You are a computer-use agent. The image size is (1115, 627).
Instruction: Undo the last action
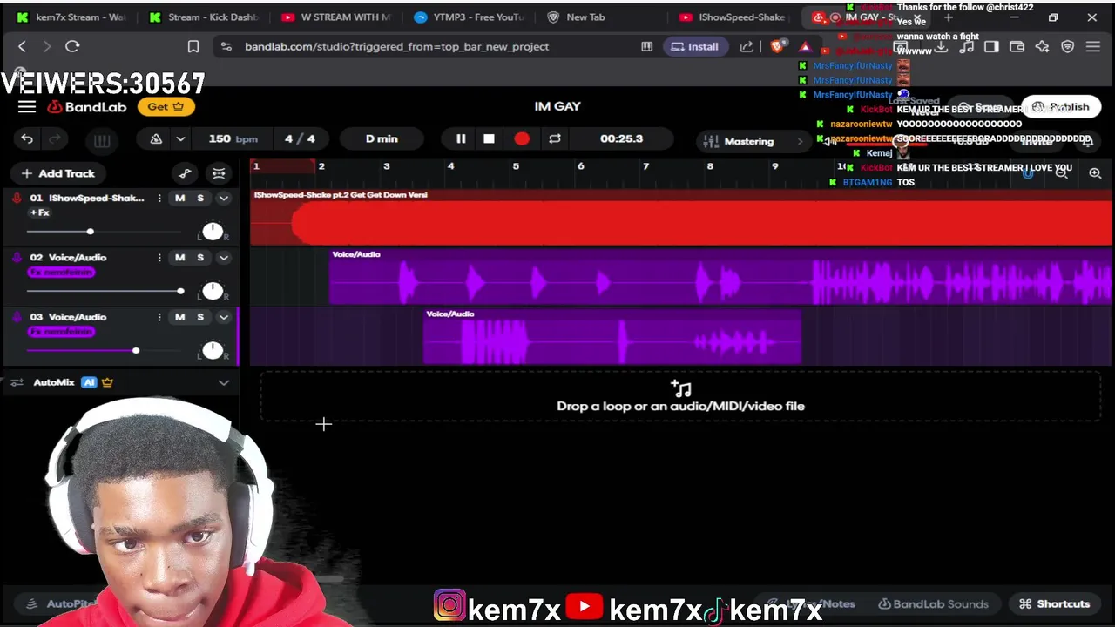(x=27, y=139)
